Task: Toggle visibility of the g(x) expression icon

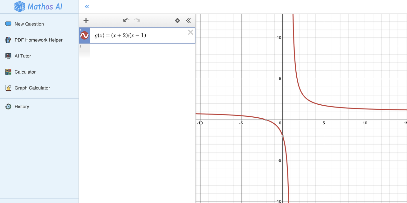Action: (x=85, y=35)
